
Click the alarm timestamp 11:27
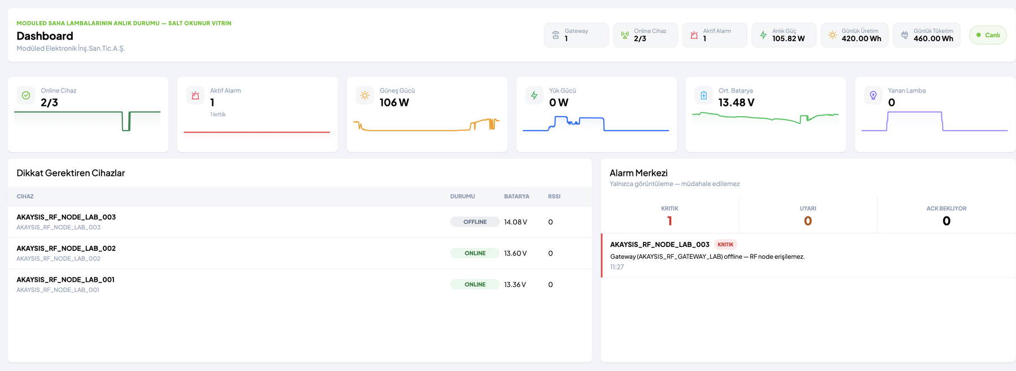617,267
